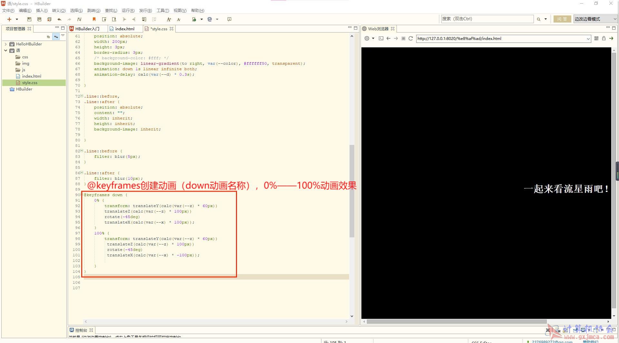Click into the 搜索 search field
Image resolution: width=619 pixels, height=343 pixels.
(487, 19)
